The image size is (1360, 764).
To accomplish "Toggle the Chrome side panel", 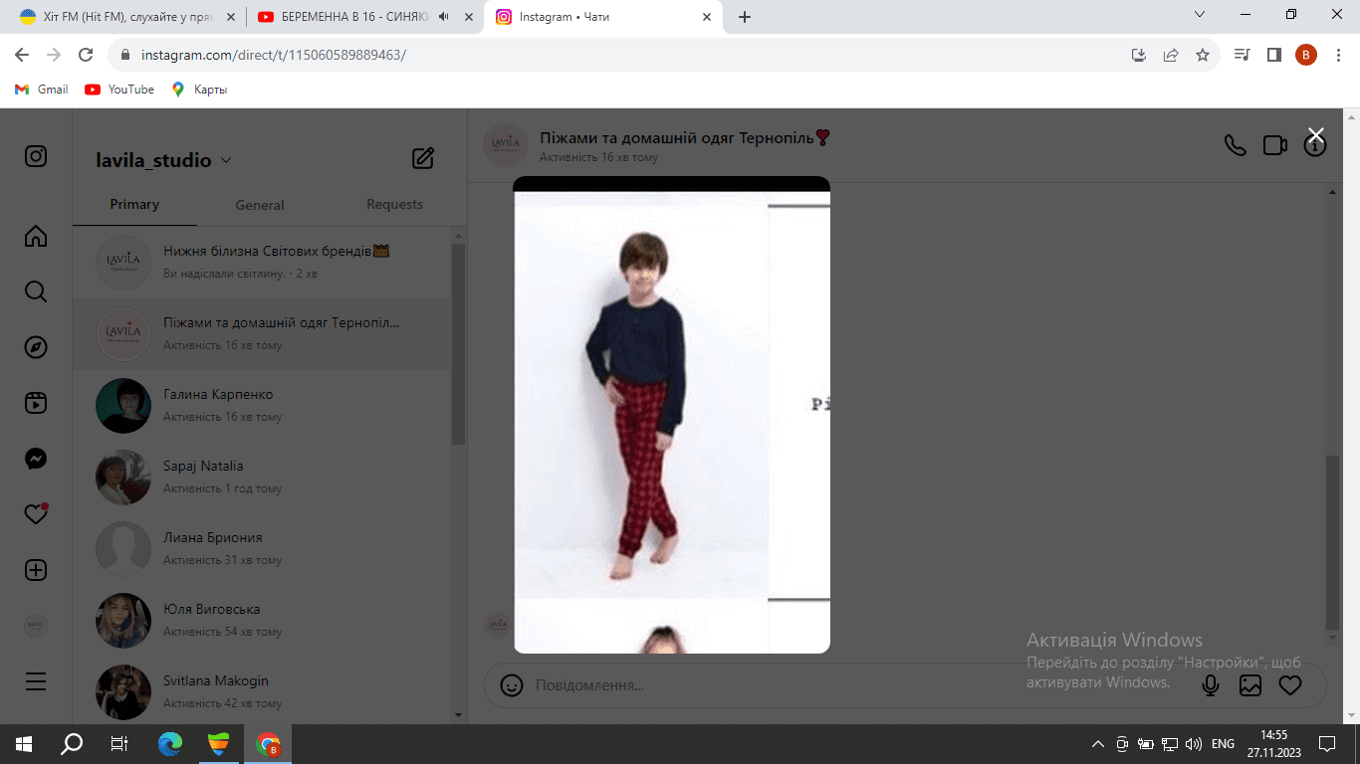I will [x=1273, y=55].
